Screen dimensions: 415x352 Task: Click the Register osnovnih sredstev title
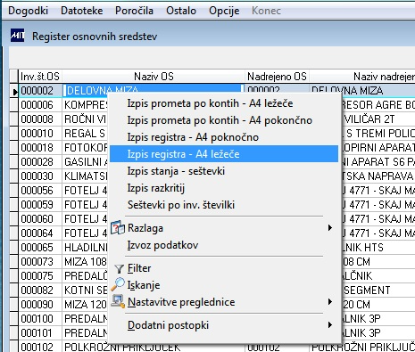click(95, 37)
